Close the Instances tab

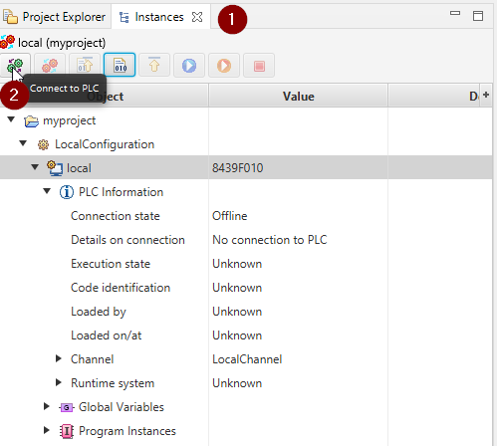(x=197, y=17)
